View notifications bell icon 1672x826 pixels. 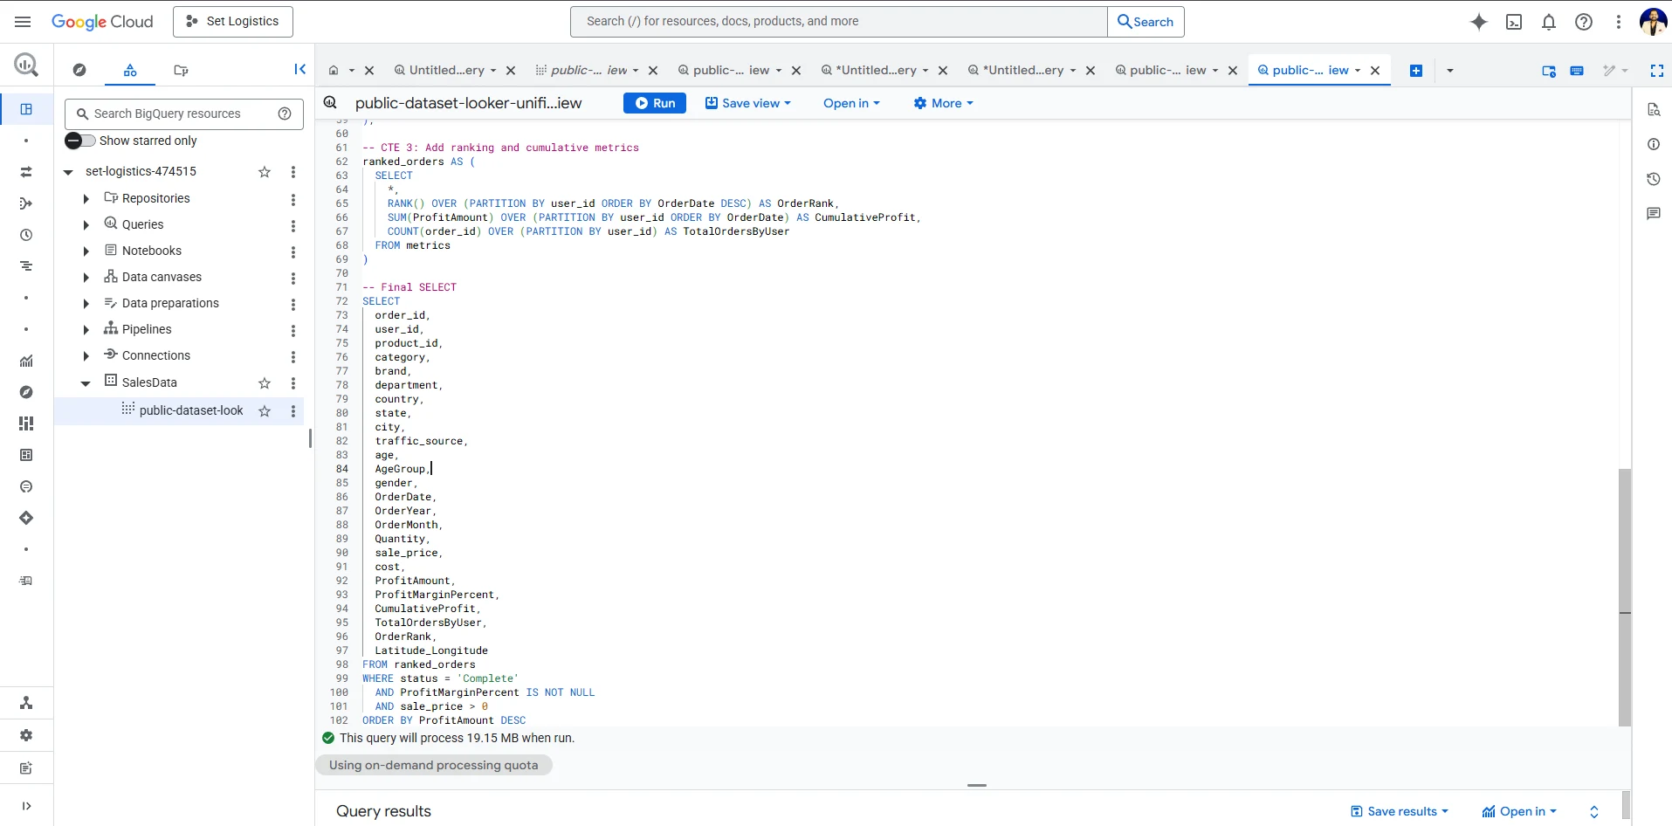pos(1549,22)
